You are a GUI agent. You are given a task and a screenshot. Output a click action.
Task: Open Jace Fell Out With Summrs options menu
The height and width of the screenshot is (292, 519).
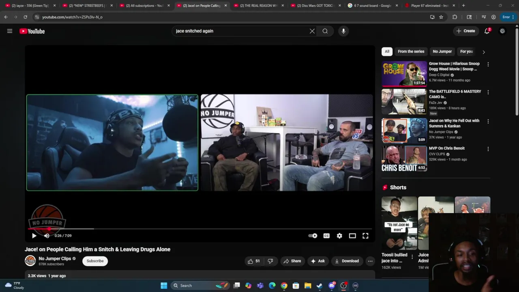tap(488, 121)
